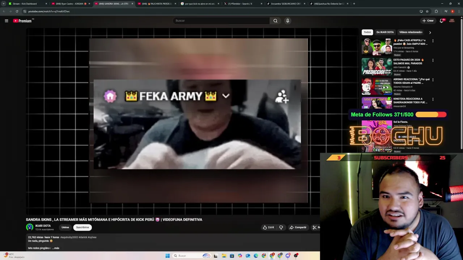The width and height of the screenshot is (463, 260).
Task: Open Microsoft Store from taskbar
Action: coord(232,256)
